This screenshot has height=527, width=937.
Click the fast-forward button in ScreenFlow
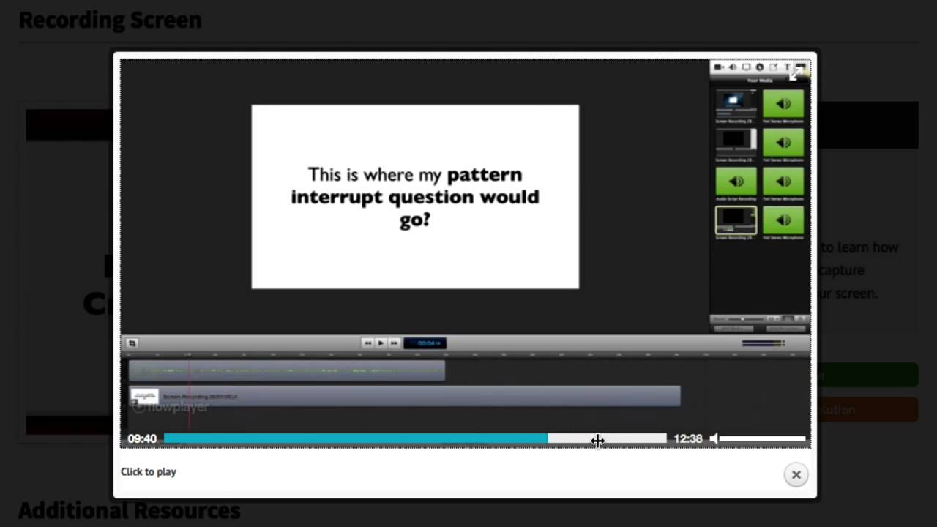coord(394,343)
